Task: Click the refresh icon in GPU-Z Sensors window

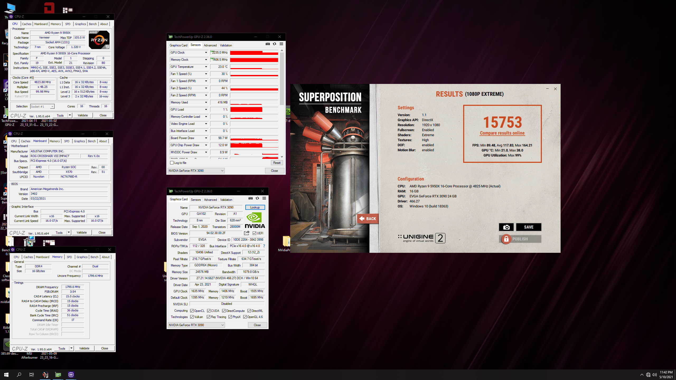Action: (275, 44)
